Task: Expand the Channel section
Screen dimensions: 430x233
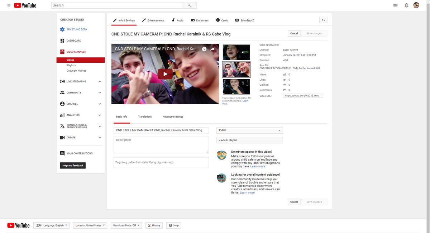Action: [x=100, y=104]
